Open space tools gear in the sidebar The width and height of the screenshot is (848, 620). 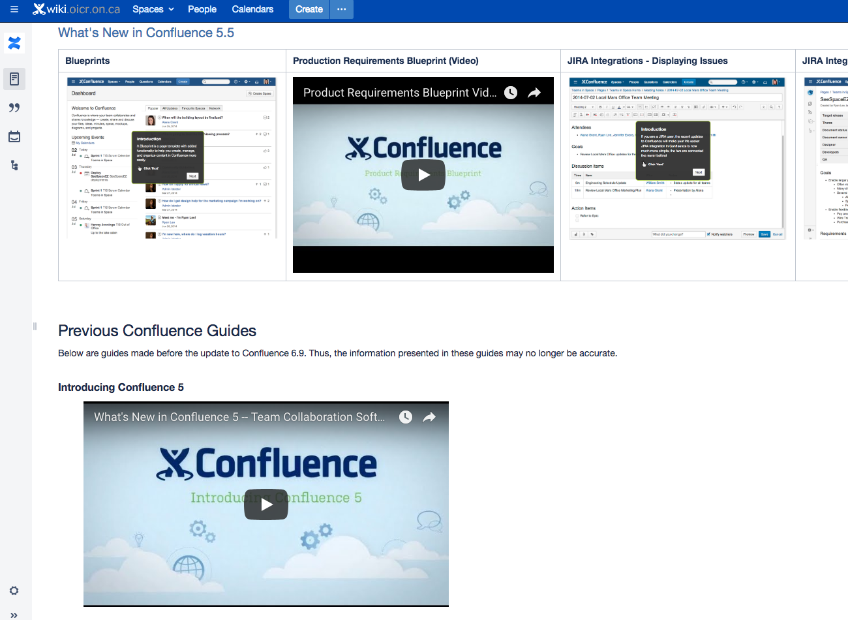tap(14, 591)
